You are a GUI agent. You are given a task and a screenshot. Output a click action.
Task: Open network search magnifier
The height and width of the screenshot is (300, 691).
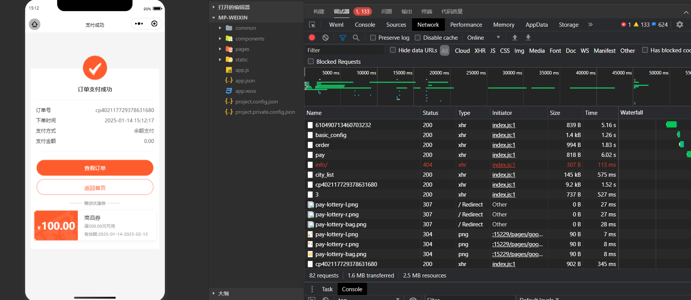(356, 38)
